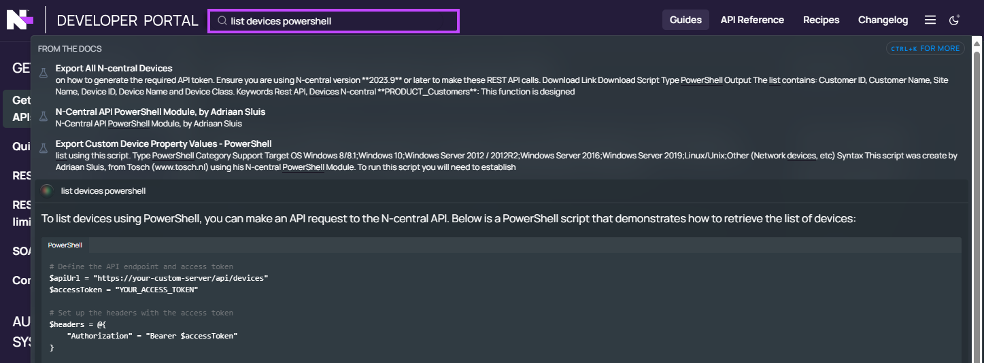Click flask icon beside Export Custom Device Property
984x363 pixels.
44,148
